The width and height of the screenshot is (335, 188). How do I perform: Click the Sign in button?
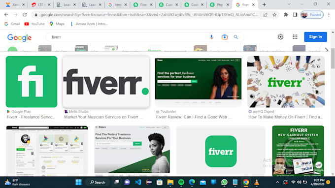[315, 37]
